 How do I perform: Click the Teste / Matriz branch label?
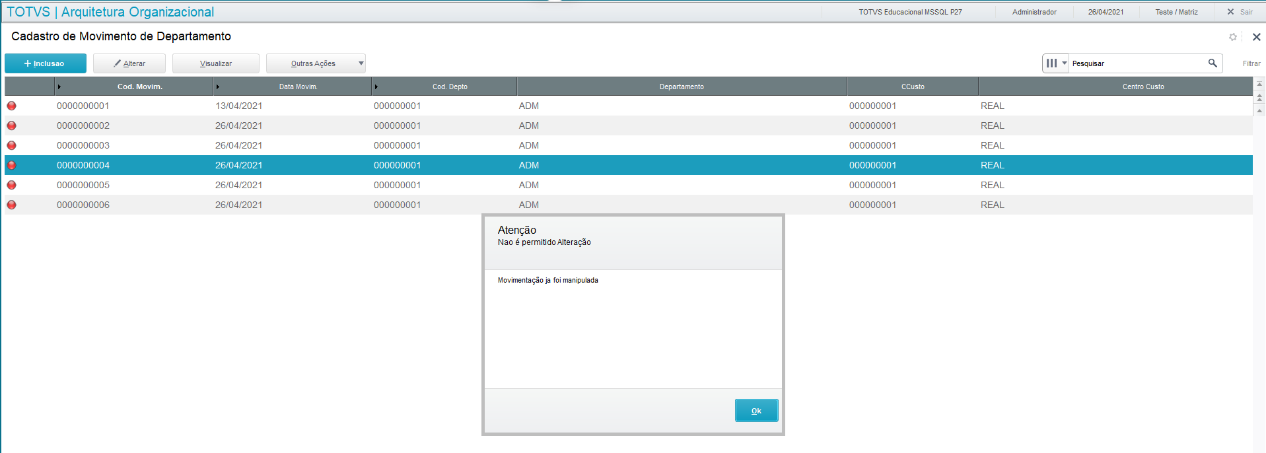click(x=1176, y=12)
